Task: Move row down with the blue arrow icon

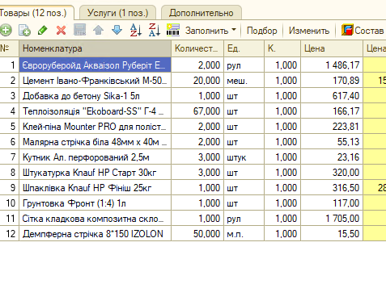Action: click(x=117, y=30)
